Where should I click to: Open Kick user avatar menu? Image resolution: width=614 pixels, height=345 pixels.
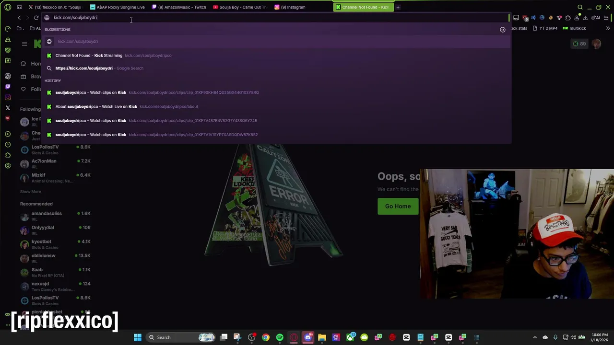596,44
